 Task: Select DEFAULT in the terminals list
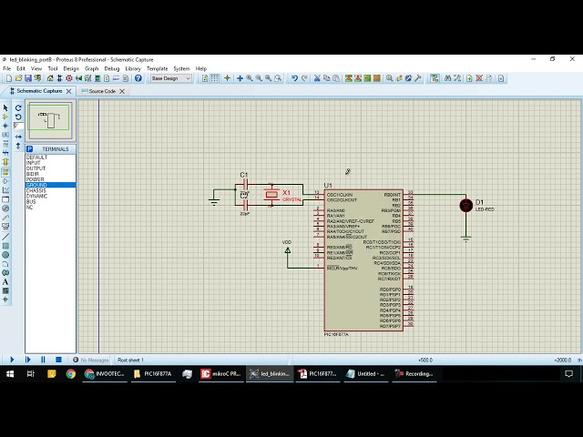tap(51, 158)
